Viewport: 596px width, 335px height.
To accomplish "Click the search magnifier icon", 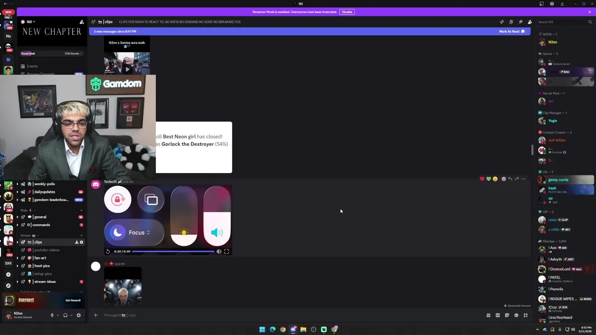I will tap(590, 22).
